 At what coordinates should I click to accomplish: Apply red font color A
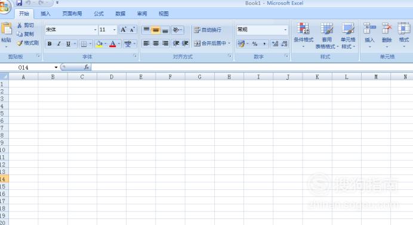coord(112,44)
